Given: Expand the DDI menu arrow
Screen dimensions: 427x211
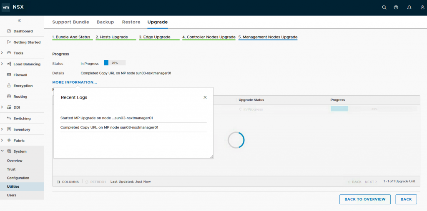Looking at the screenshot, I should coord(2,107).
